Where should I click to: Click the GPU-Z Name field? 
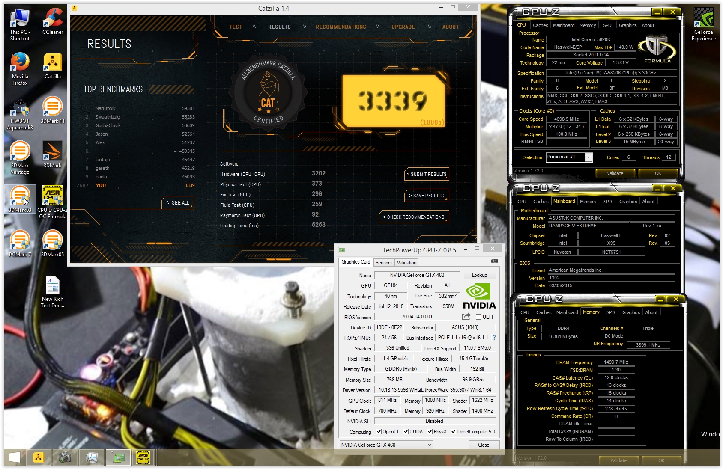point(417,275)
